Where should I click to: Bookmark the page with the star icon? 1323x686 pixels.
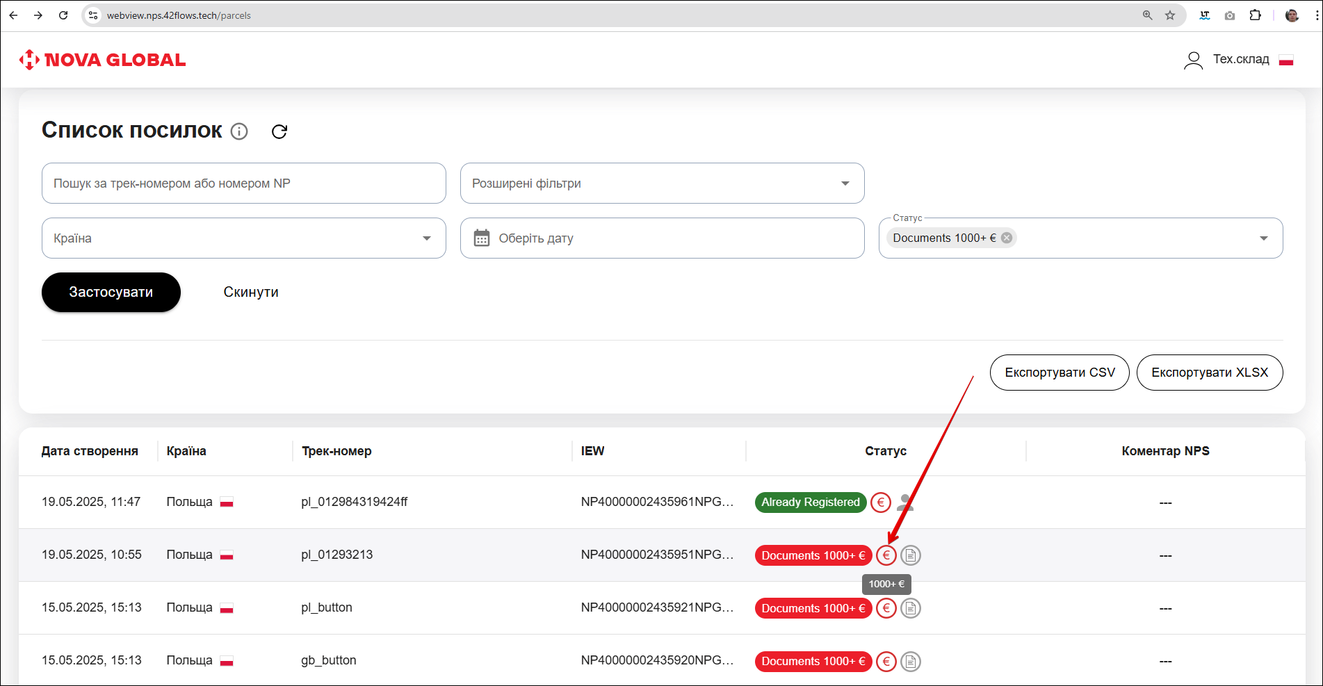1170,15
